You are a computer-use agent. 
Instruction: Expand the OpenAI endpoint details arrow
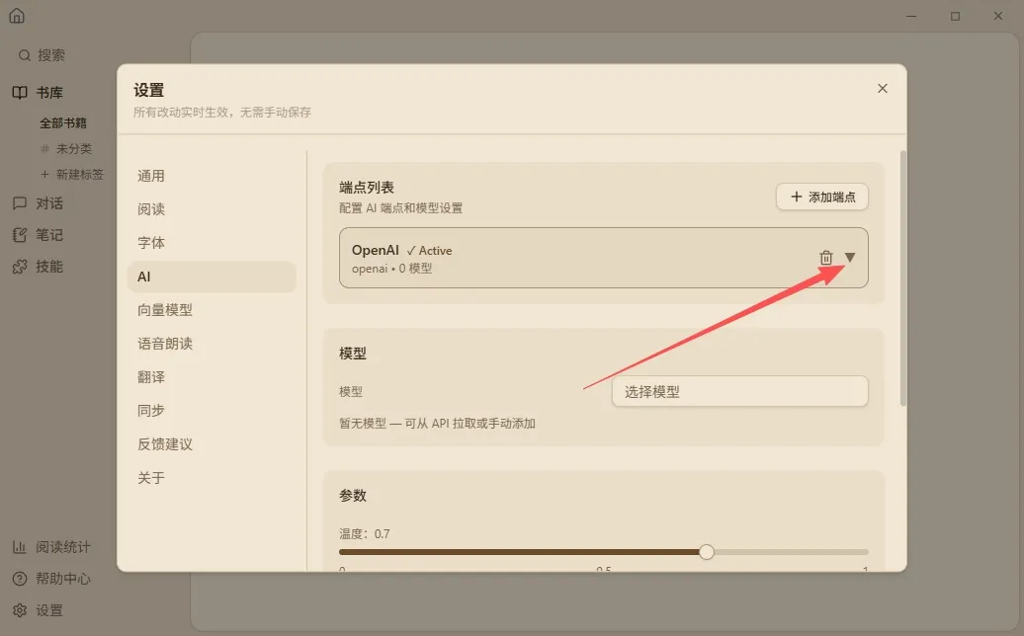coord(850,257)
